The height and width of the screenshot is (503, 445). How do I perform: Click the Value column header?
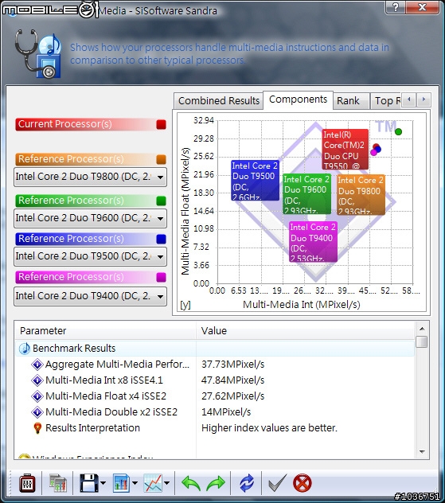[305, 331]
